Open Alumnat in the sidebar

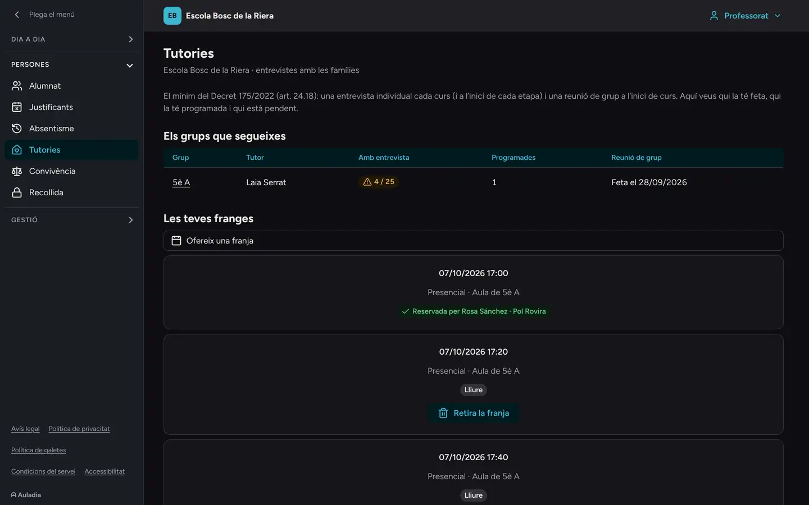click(71, 86)
